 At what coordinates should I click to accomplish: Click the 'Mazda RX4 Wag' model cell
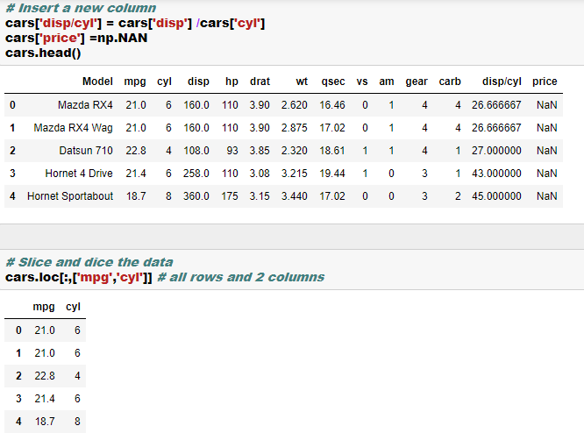74,128
